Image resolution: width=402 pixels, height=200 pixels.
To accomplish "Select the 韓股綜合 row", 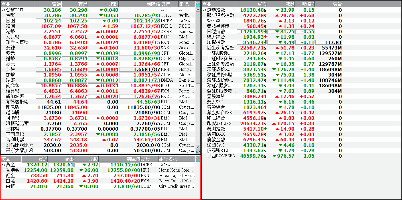I will (272, 37).
